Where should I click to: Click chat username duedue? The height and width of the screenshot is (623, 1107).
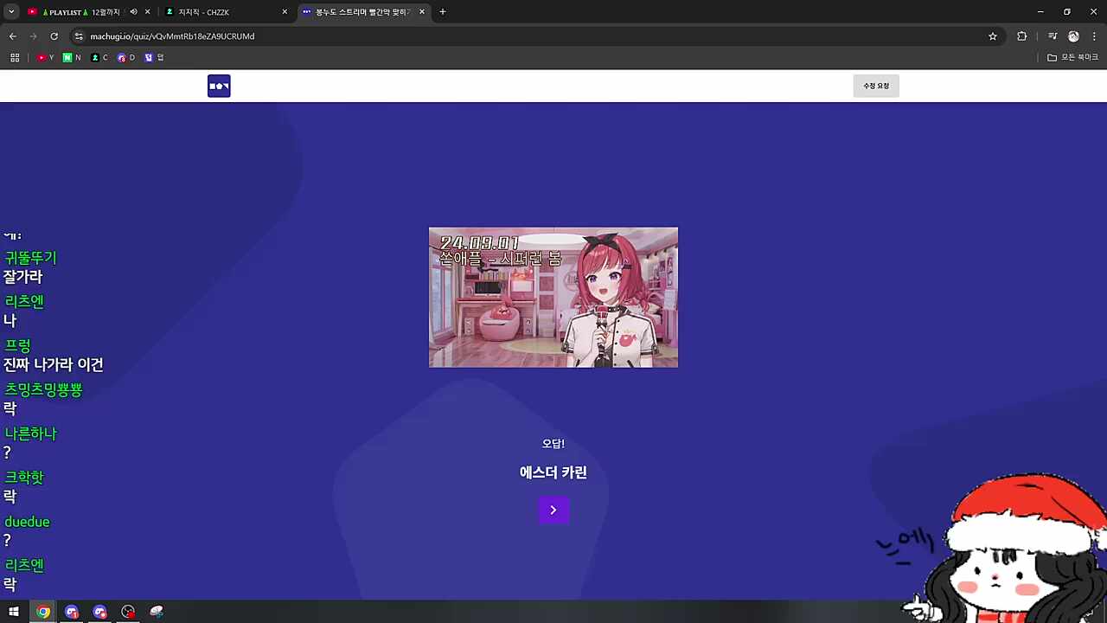coord(27,522)
